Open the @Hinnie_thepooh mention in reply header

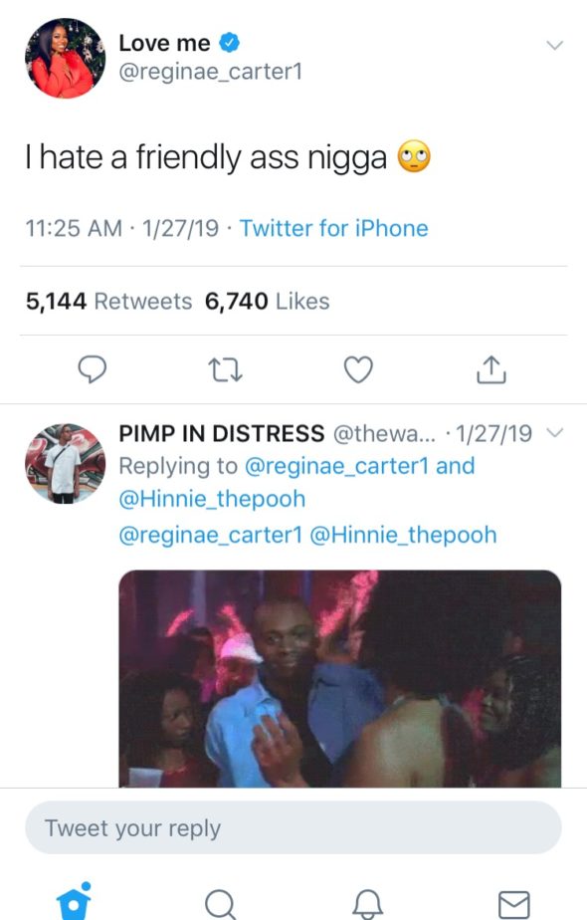(212, 499)
